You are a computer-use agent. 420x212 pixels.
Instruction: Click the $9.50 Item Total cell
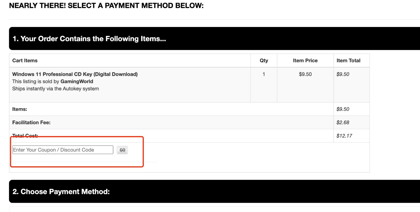tap(343, 74)
